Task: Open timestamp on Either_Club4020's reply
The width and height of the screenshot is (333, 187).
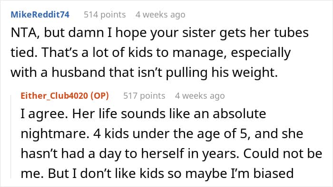Action: click(200, 96)
